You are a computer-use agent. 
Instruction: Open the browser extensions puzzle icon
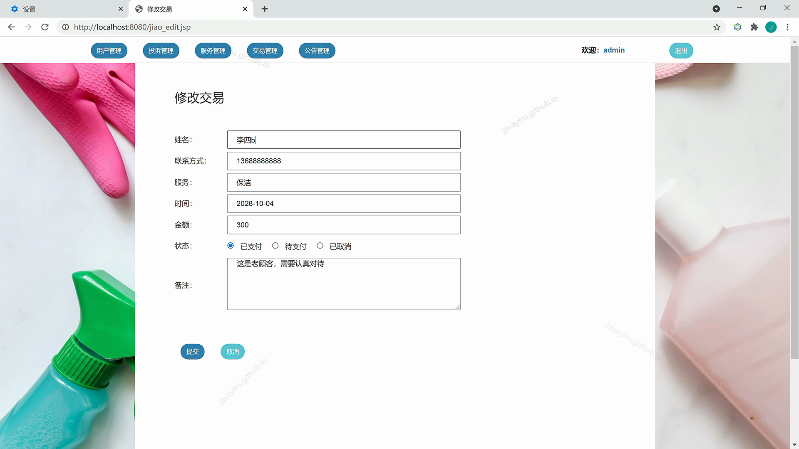[754, 27]
